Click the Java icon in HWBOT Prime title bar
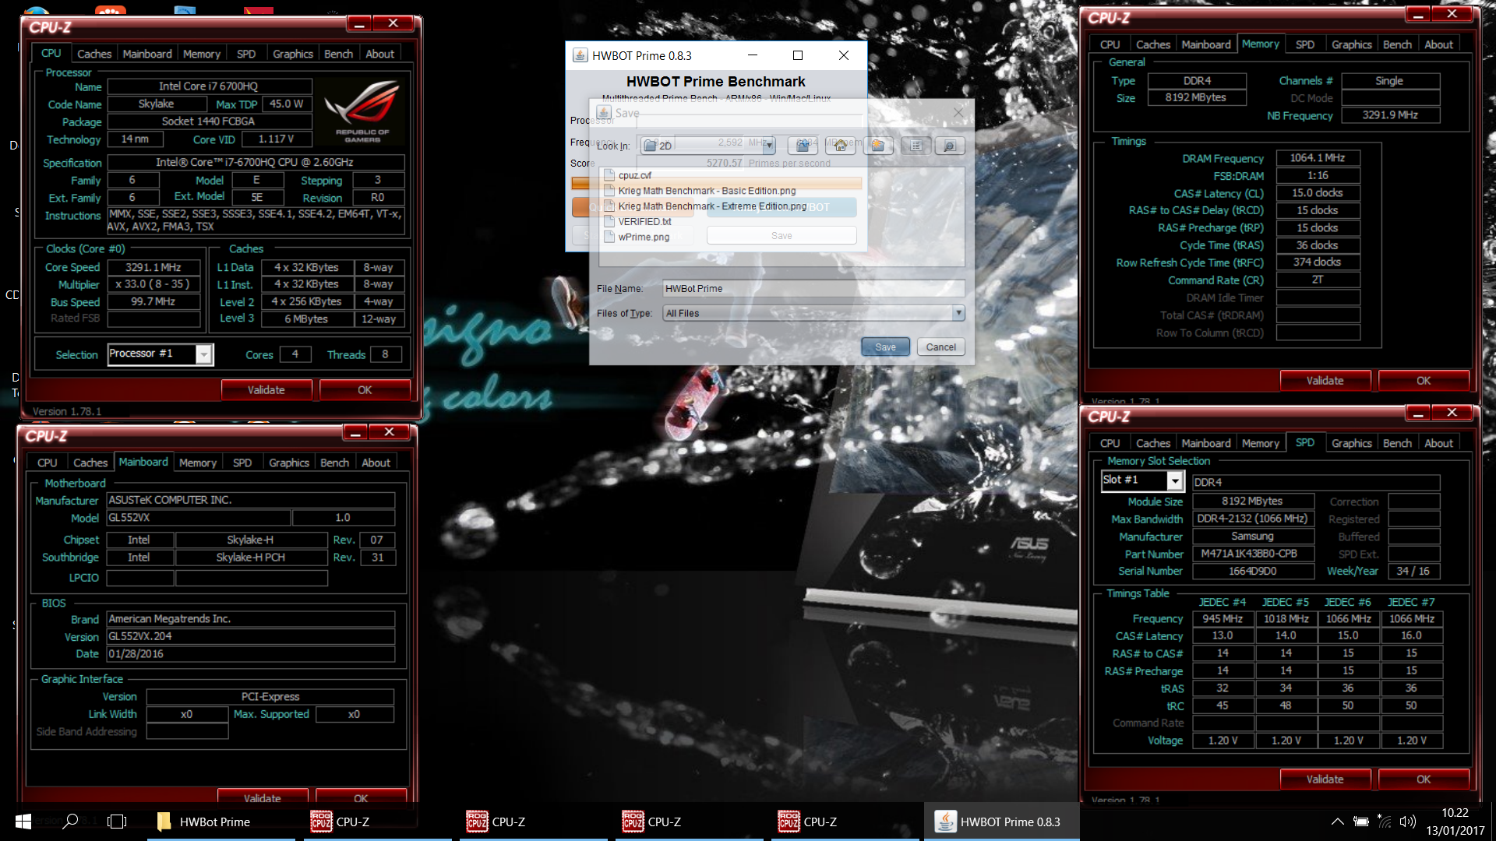The image size is (1496, 841). [580, 55]
